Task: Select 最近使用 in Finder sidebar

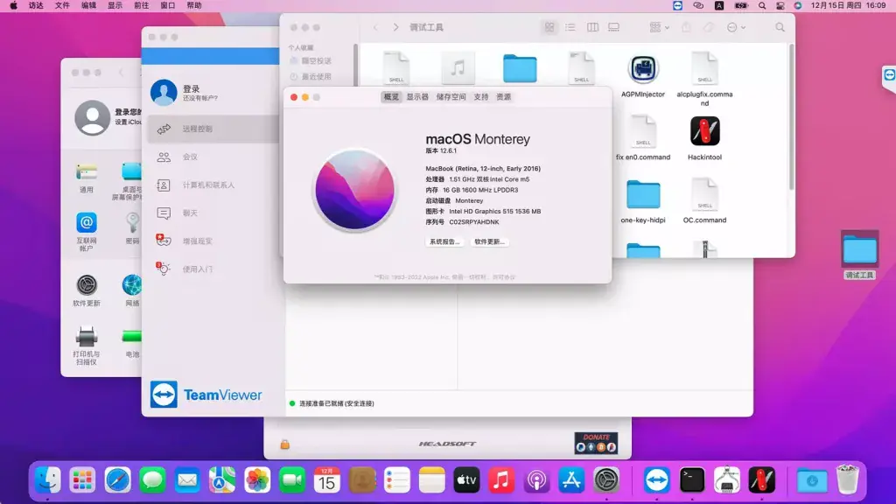Action: pos(311,77)
